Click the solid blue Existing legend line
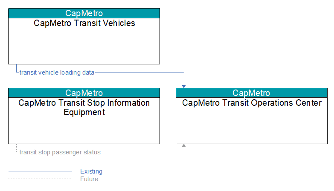Image resolution: width=334 pixels, height=191 pixels. point(40,171)
